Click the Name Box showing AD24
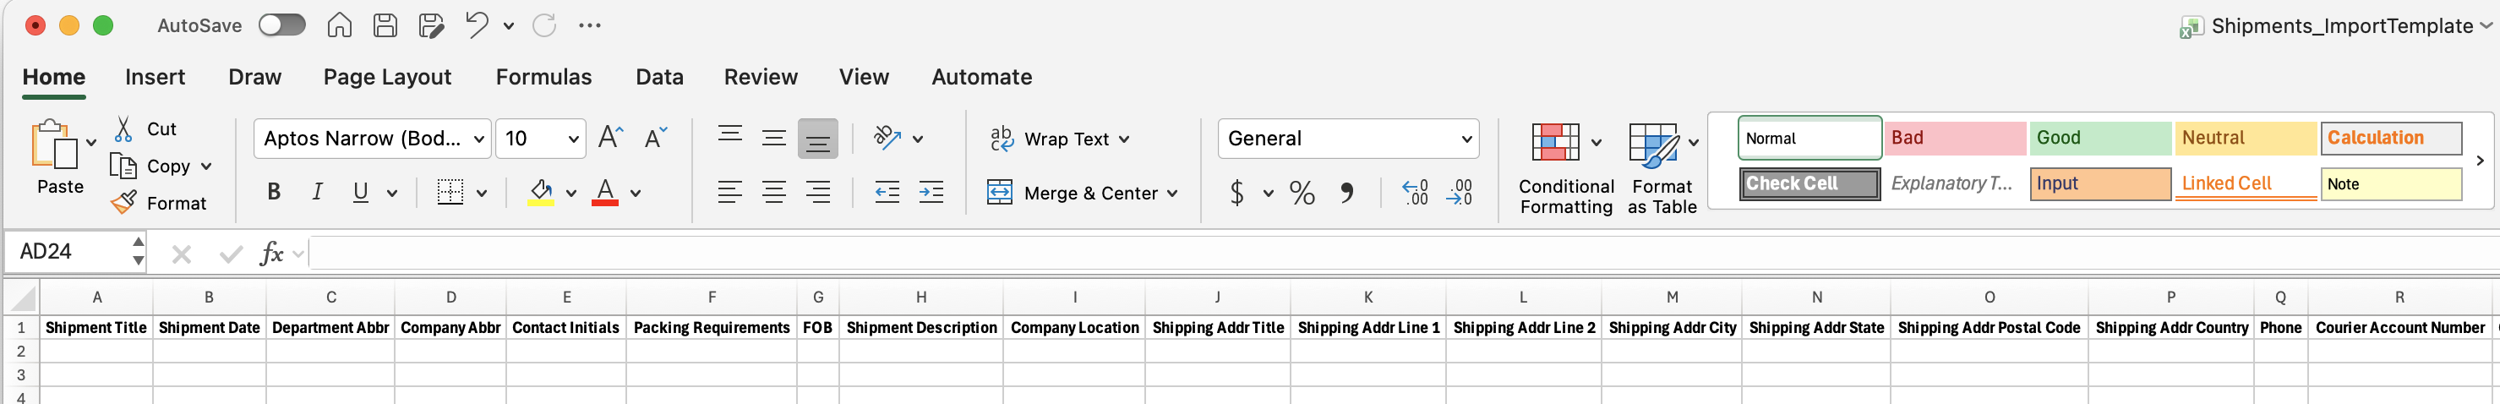The width and height of the screenshot is (2500, 404). click(x=68, y=252)
